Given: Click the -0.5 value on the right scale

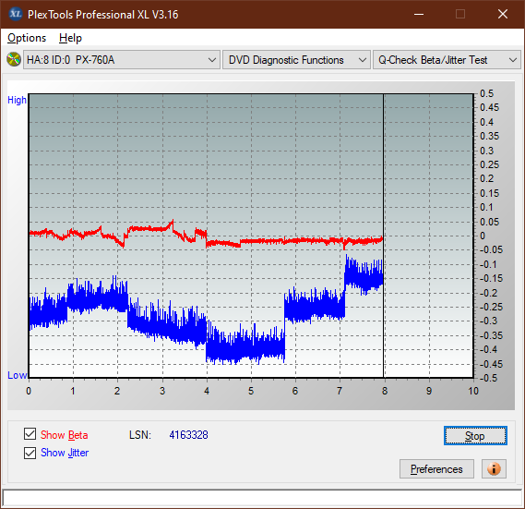Looking at the screenshot, I should click(489, 378).
